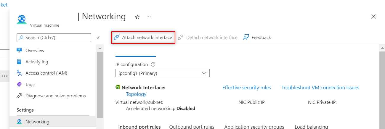Open the Load balancing tab
This screenshot has width=385, height=129.
(x=311, y=127)
